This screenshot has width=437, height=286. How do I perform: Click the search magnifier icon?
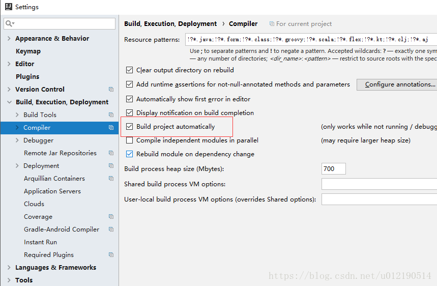[x=9, y=24]
